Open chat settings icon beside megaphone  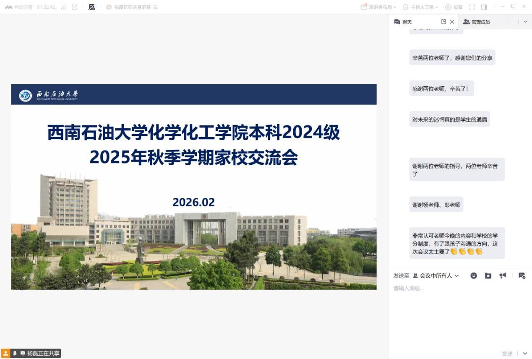pyautogui.click(x=522, y=276)
